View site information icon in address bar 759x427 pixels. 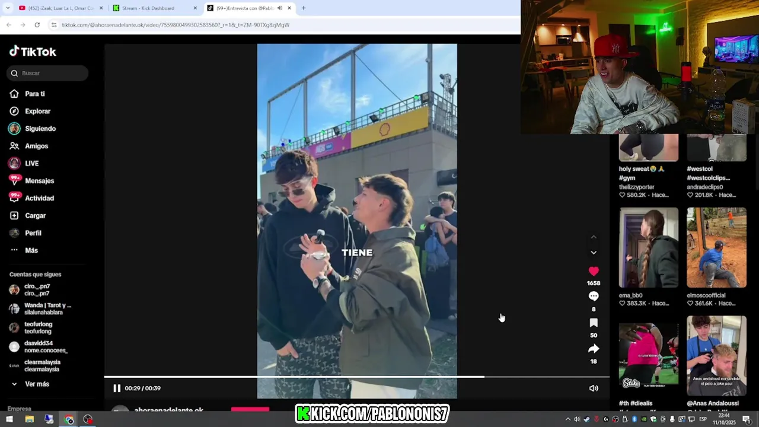click(54, 25)
